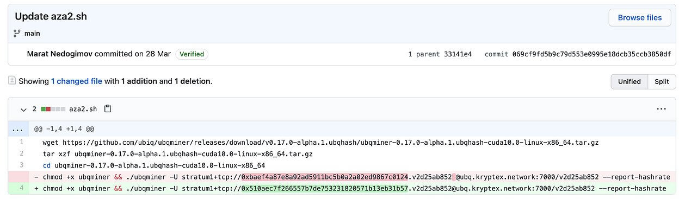Open the main branch link
Screen dimensions: 679x199
(x=32, y=34)
